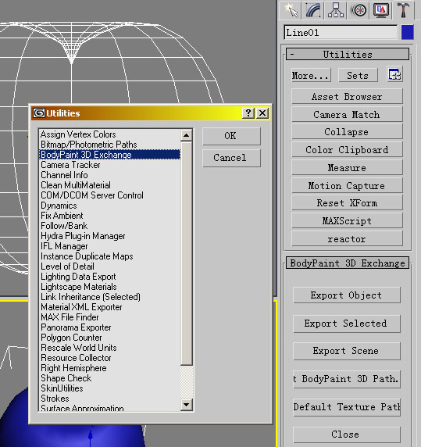Click the Export Scene button
Screen dimensions: 421x447
[x=347, y=351]
